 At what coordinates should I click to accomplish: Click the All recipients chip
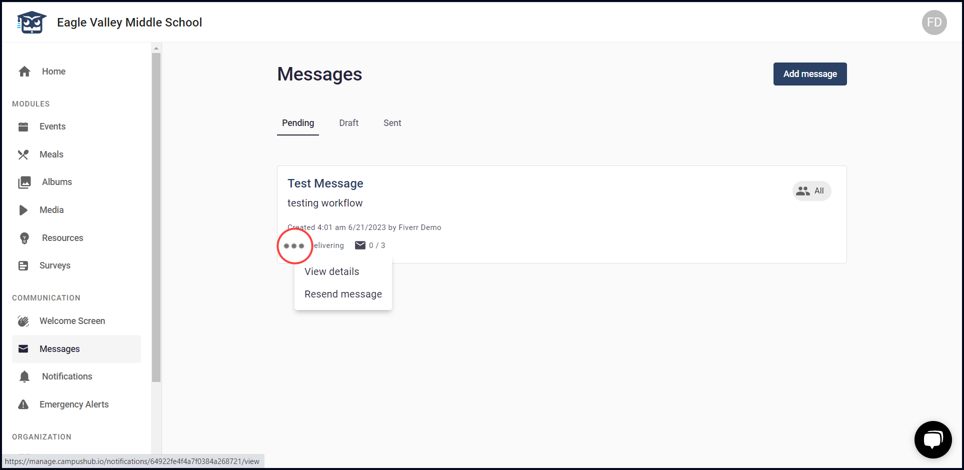click(811, 191)
